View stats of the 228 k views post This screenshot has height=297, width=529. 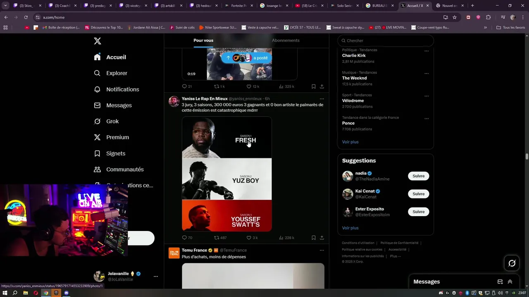pos(286,238)
